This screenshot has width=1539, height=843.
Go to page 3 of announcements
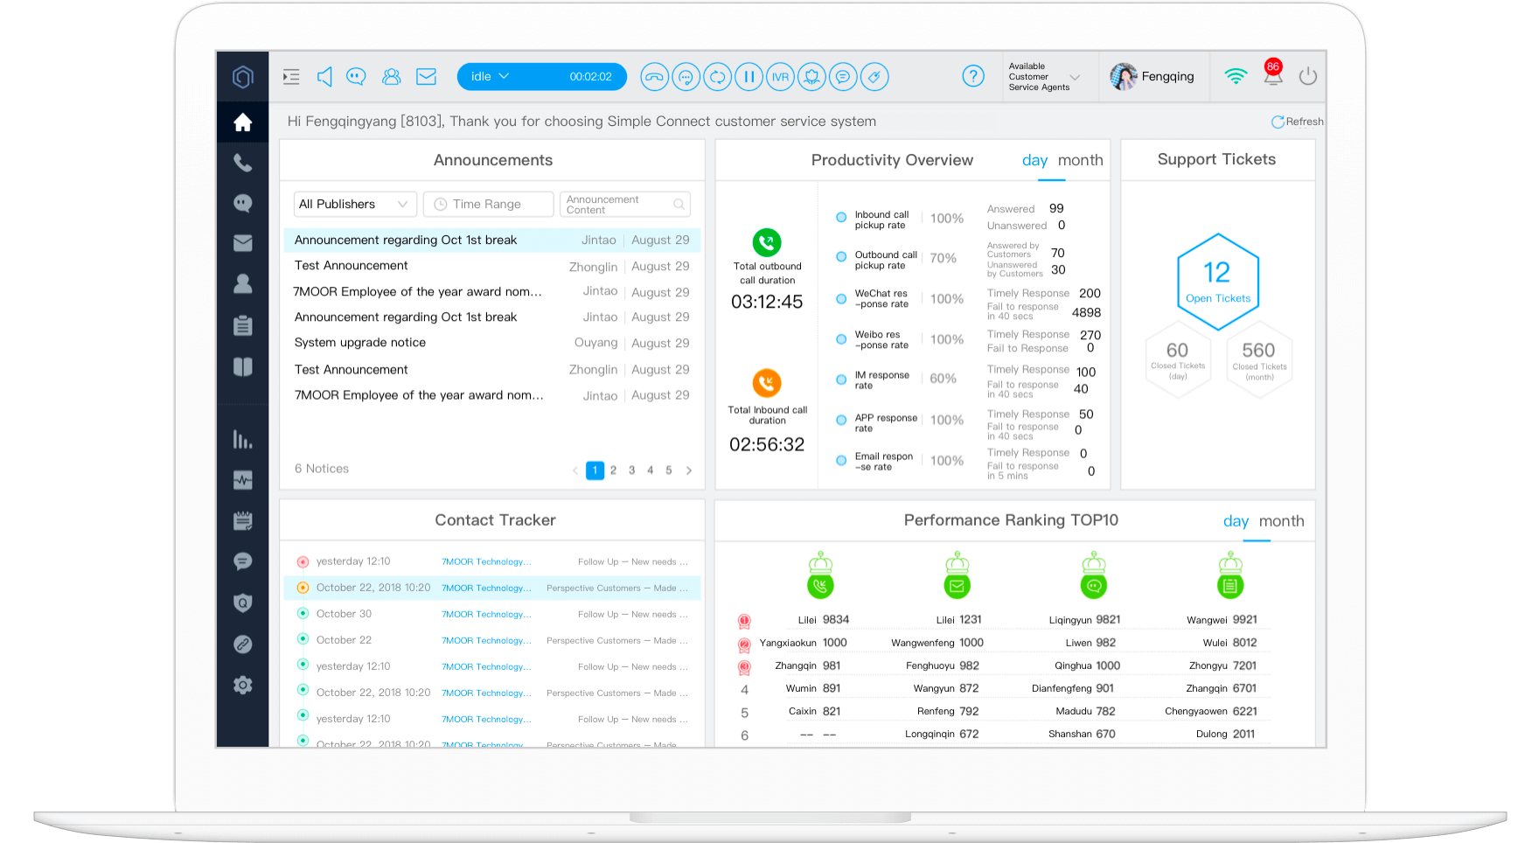tap(631, 470)
